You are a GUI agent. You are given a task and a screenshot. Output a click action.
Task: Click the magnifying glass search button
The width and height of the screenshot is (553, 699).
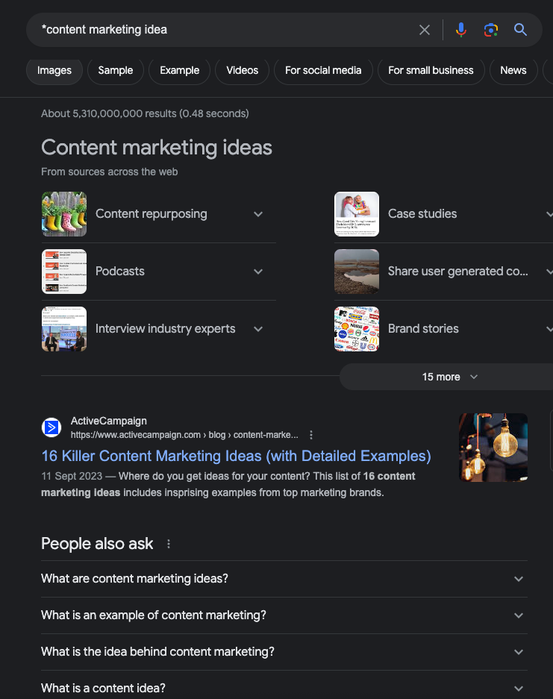point(520,30)
